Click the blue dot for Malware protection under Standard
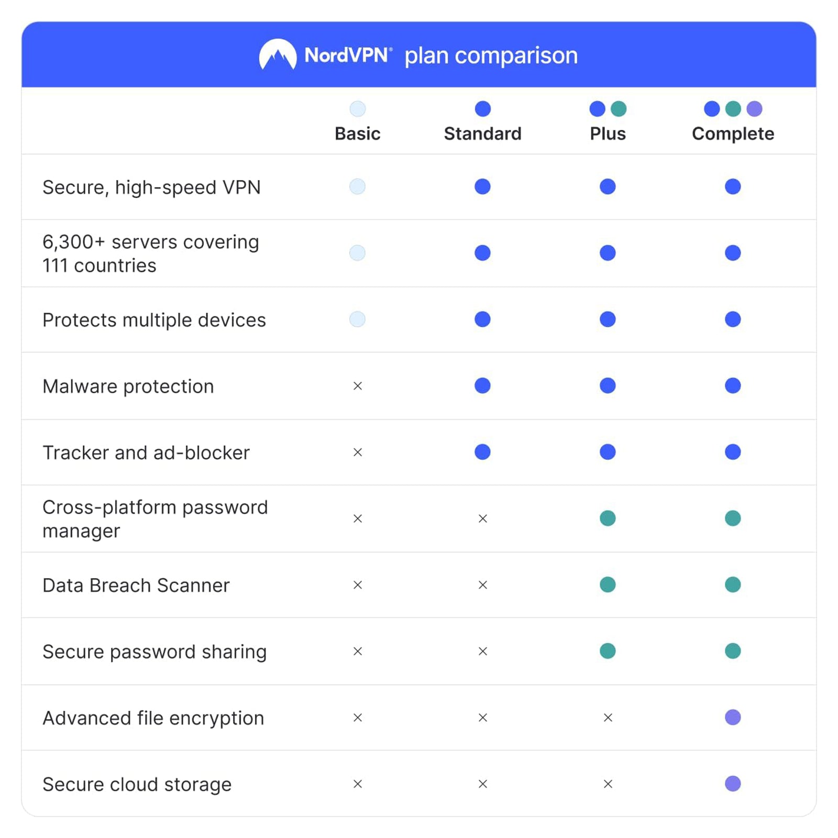Screen dimensions: 838x838 point(482,386)
